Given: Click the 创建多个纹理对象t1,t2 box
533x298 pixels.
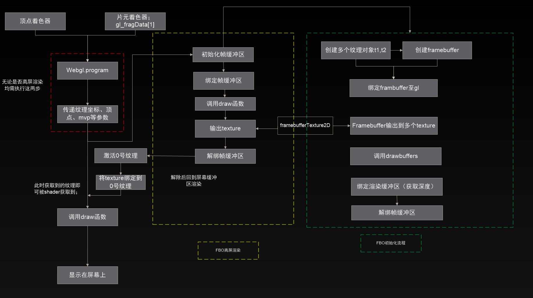Looking at the screenshot, I should click(x=355, y=50).
